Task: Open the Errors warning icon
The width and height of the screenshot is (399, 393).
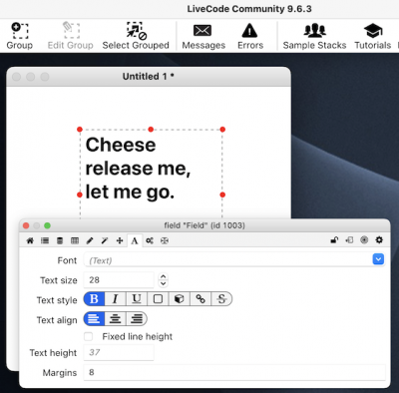Action: tap(249, 30)
